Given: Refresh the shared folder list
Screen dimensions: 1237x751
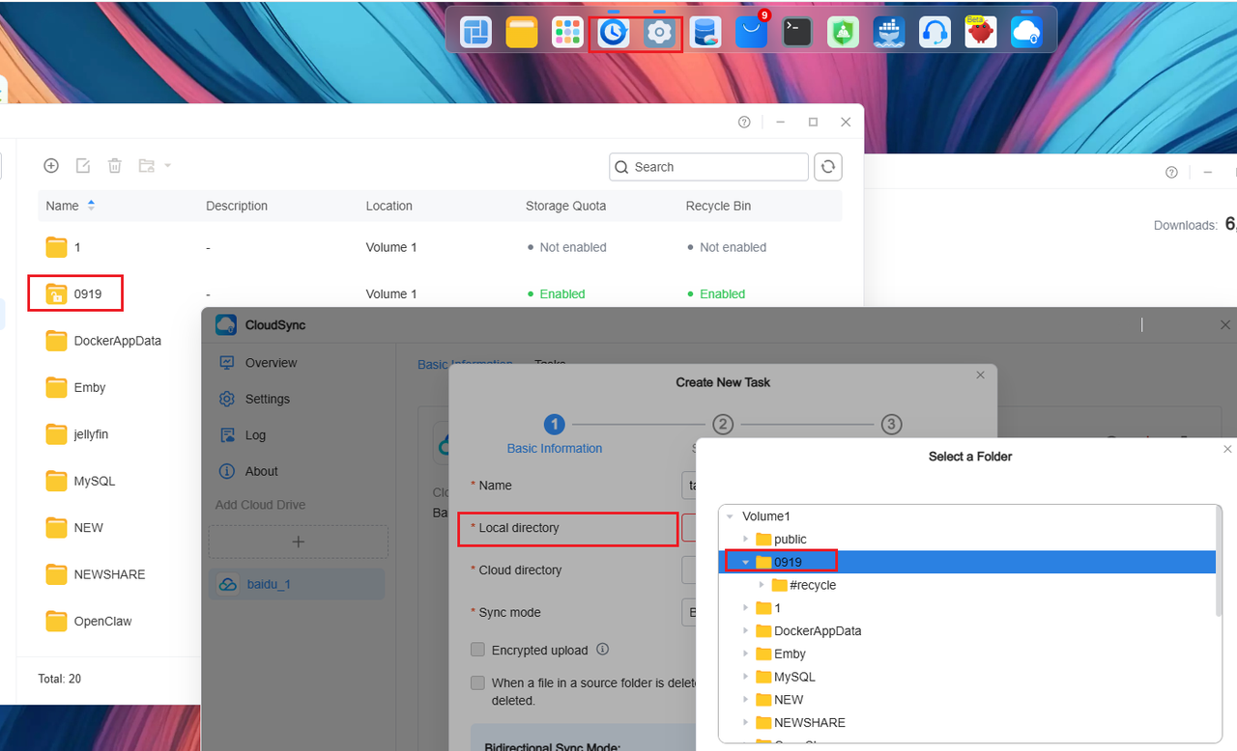Looking at the screenshot, I should [x=827, y=167].
